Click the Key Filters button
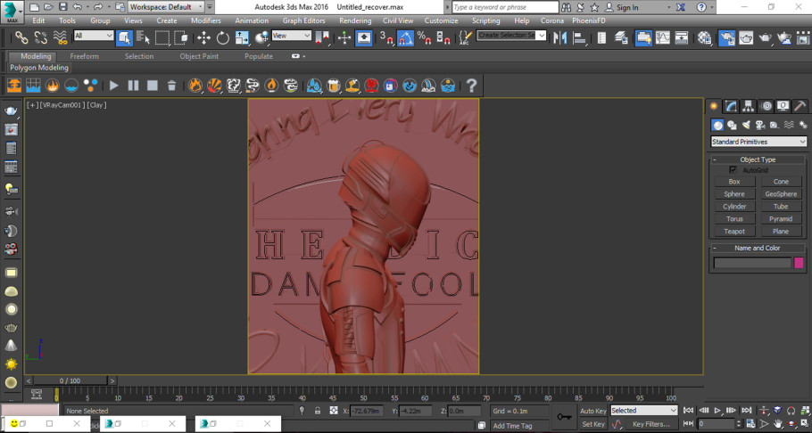 [651, 424]
